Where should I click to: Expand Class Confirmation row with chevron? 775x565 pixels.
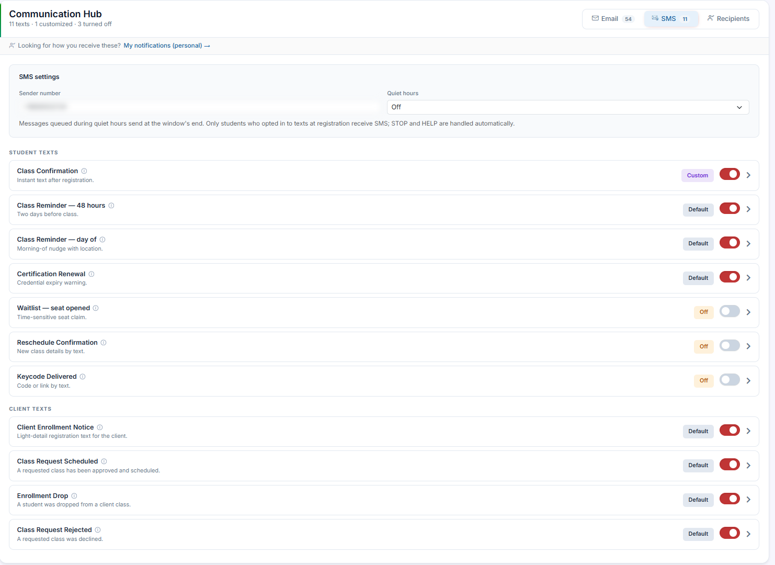pyautogui.click(x=748, y=175)
